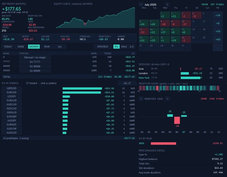The width and height of the screenshot is (227, 177).
Task: Sort strategies alphabetically with A-Z
Action: (x=132, y=47)
